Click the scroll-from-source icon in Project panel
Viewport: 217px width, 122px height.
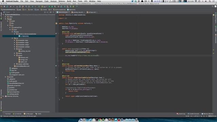coord(45,12)
